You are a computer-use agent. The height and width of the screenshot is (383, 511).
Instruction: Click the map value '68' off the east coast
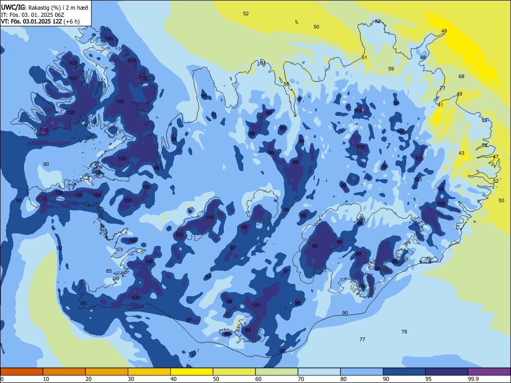(461, 76)
